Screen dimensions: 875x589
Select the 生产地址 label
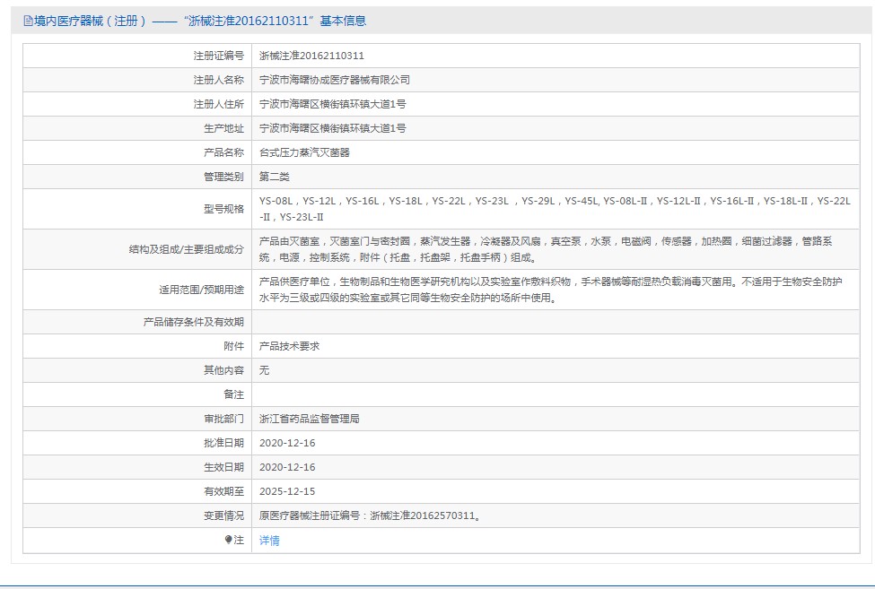pyautogui.click(x=223, y=128)
